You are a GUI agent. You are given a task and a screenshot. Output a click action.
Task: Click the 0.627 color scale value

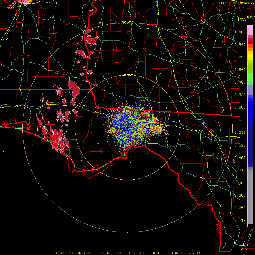coord(240,120)
